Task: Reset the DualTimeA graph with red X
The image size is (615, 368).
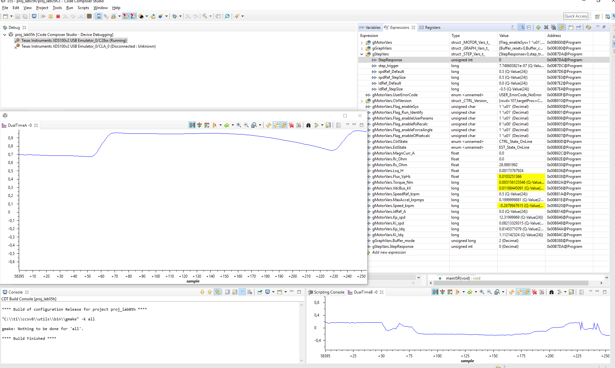Action: [291, 125]
